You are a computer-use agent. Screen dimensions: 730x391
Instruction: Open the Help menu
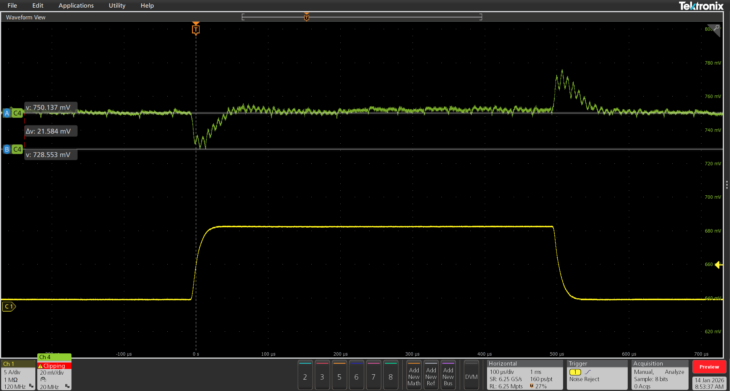[x=147, y=5]
